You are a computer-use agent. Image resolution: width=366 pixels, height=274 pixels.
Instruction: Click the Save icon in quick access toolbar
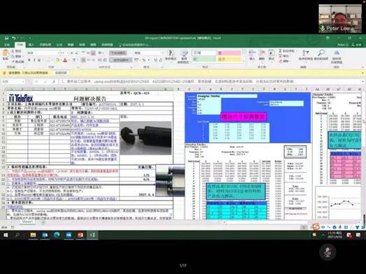coord(6,38)
